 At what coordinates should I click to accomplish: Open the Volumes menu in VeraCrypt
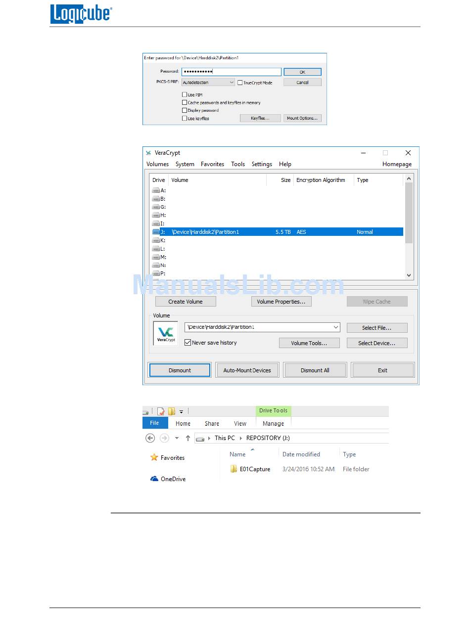[x=158, y=164]
